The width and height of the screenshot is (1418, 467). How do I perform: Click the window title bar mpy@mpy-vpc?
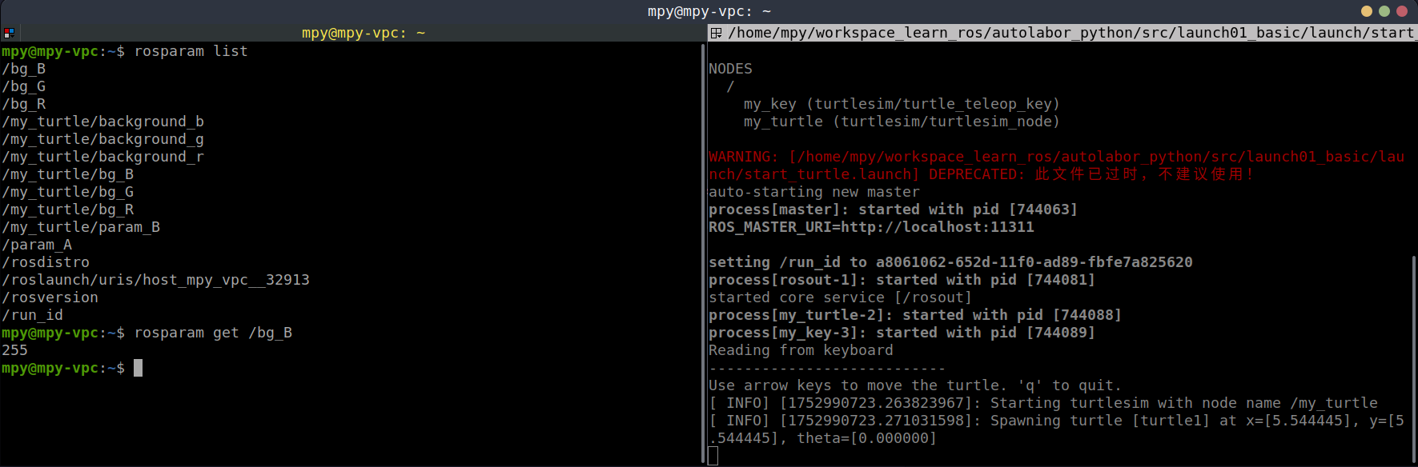point(709,11)
